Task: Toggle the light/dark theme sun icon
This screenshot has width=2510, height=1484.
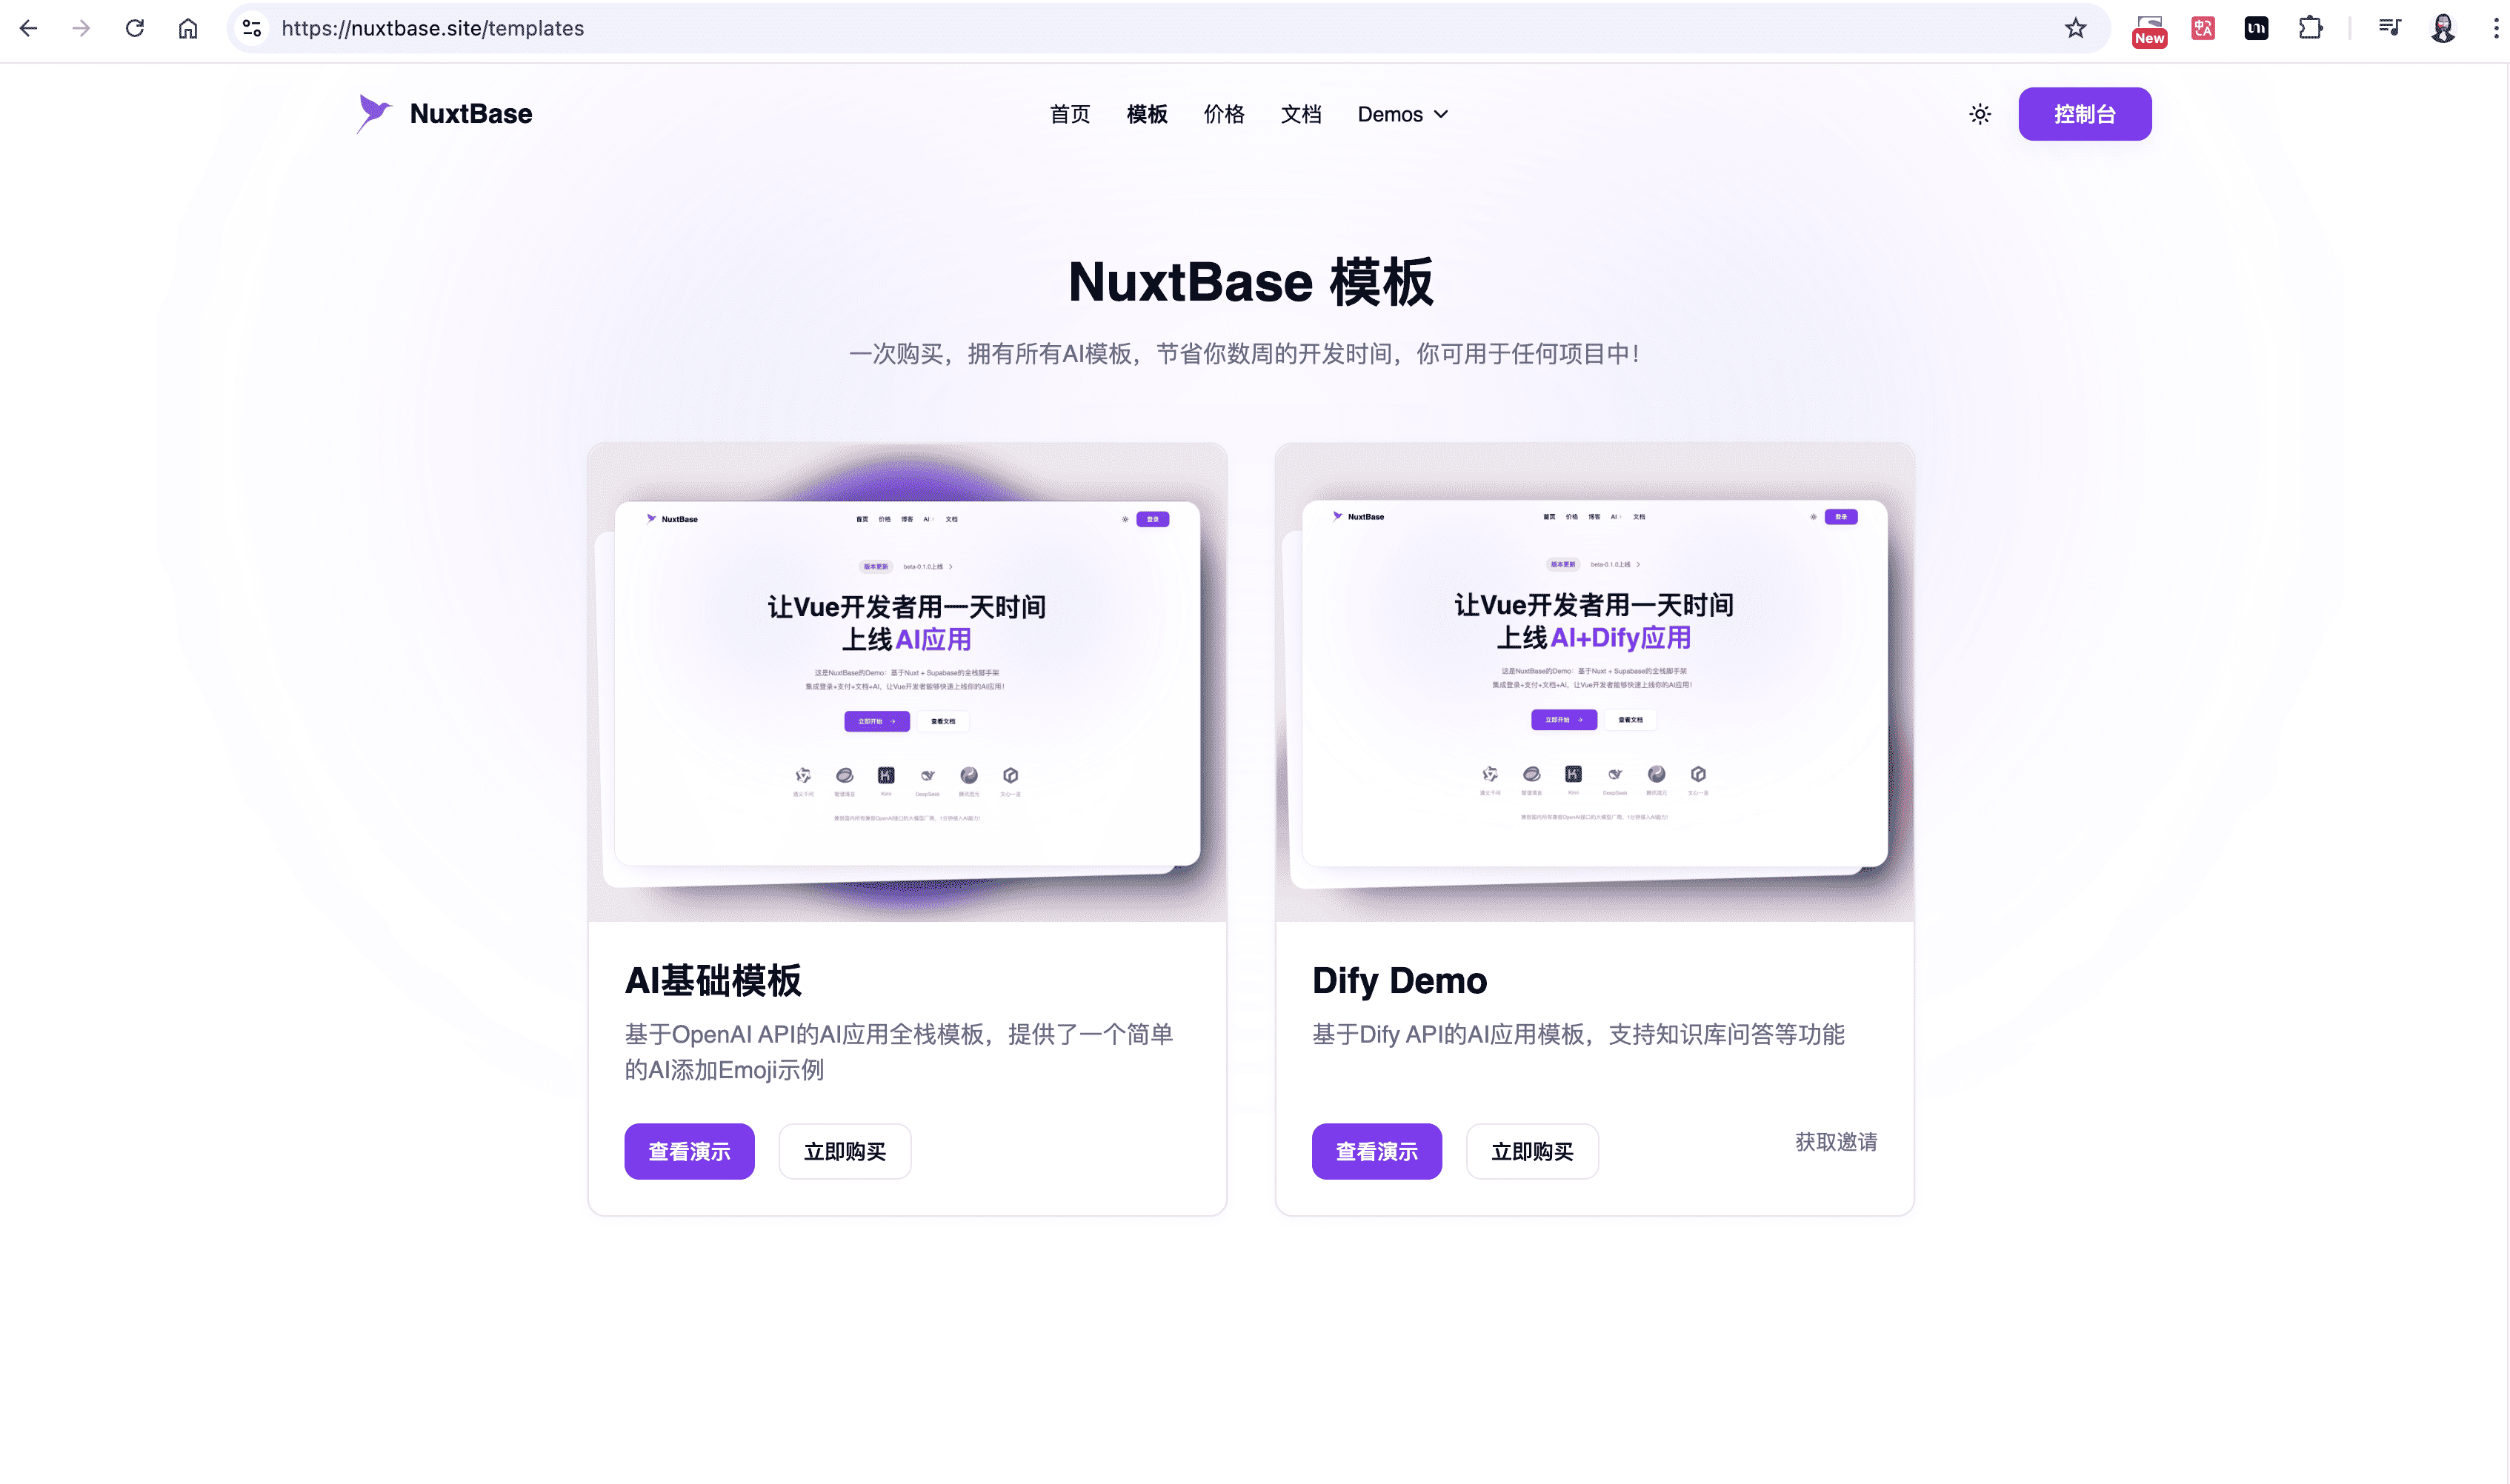Action: pyautogui.click(x=1980, y=114)
